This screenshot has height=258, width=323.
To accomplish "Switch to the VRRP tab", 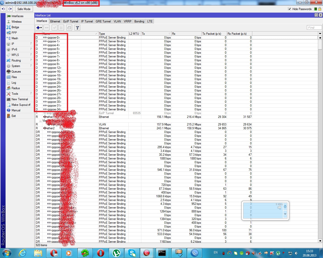I will pyautogui.click(x=127, y=21).
